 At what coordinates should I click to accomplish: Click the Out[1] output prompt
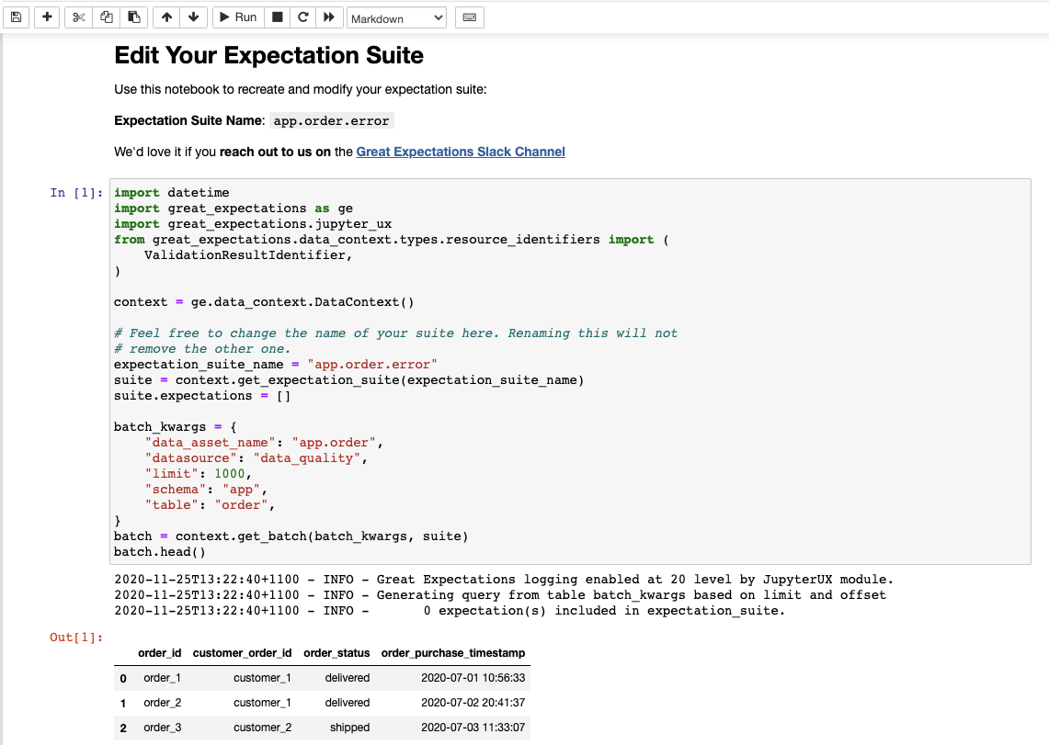[x=76, y=638]
